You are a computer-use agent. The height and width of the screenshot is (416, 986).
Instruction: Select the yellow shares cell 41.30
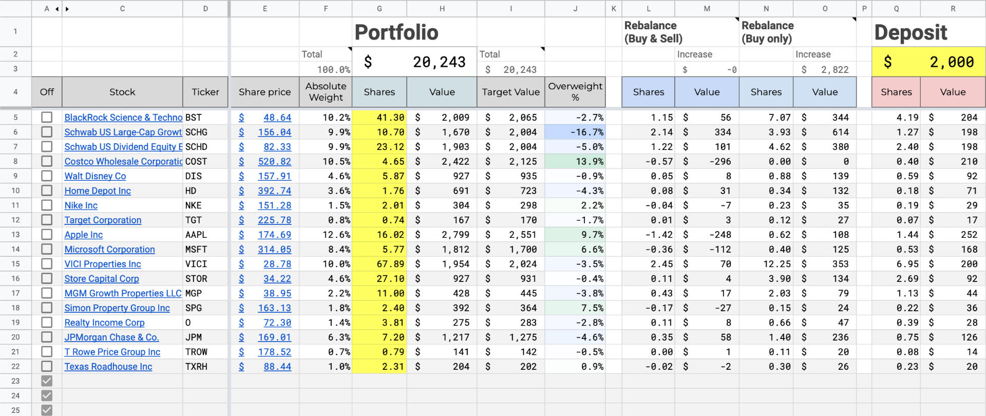tap(380, 118)
